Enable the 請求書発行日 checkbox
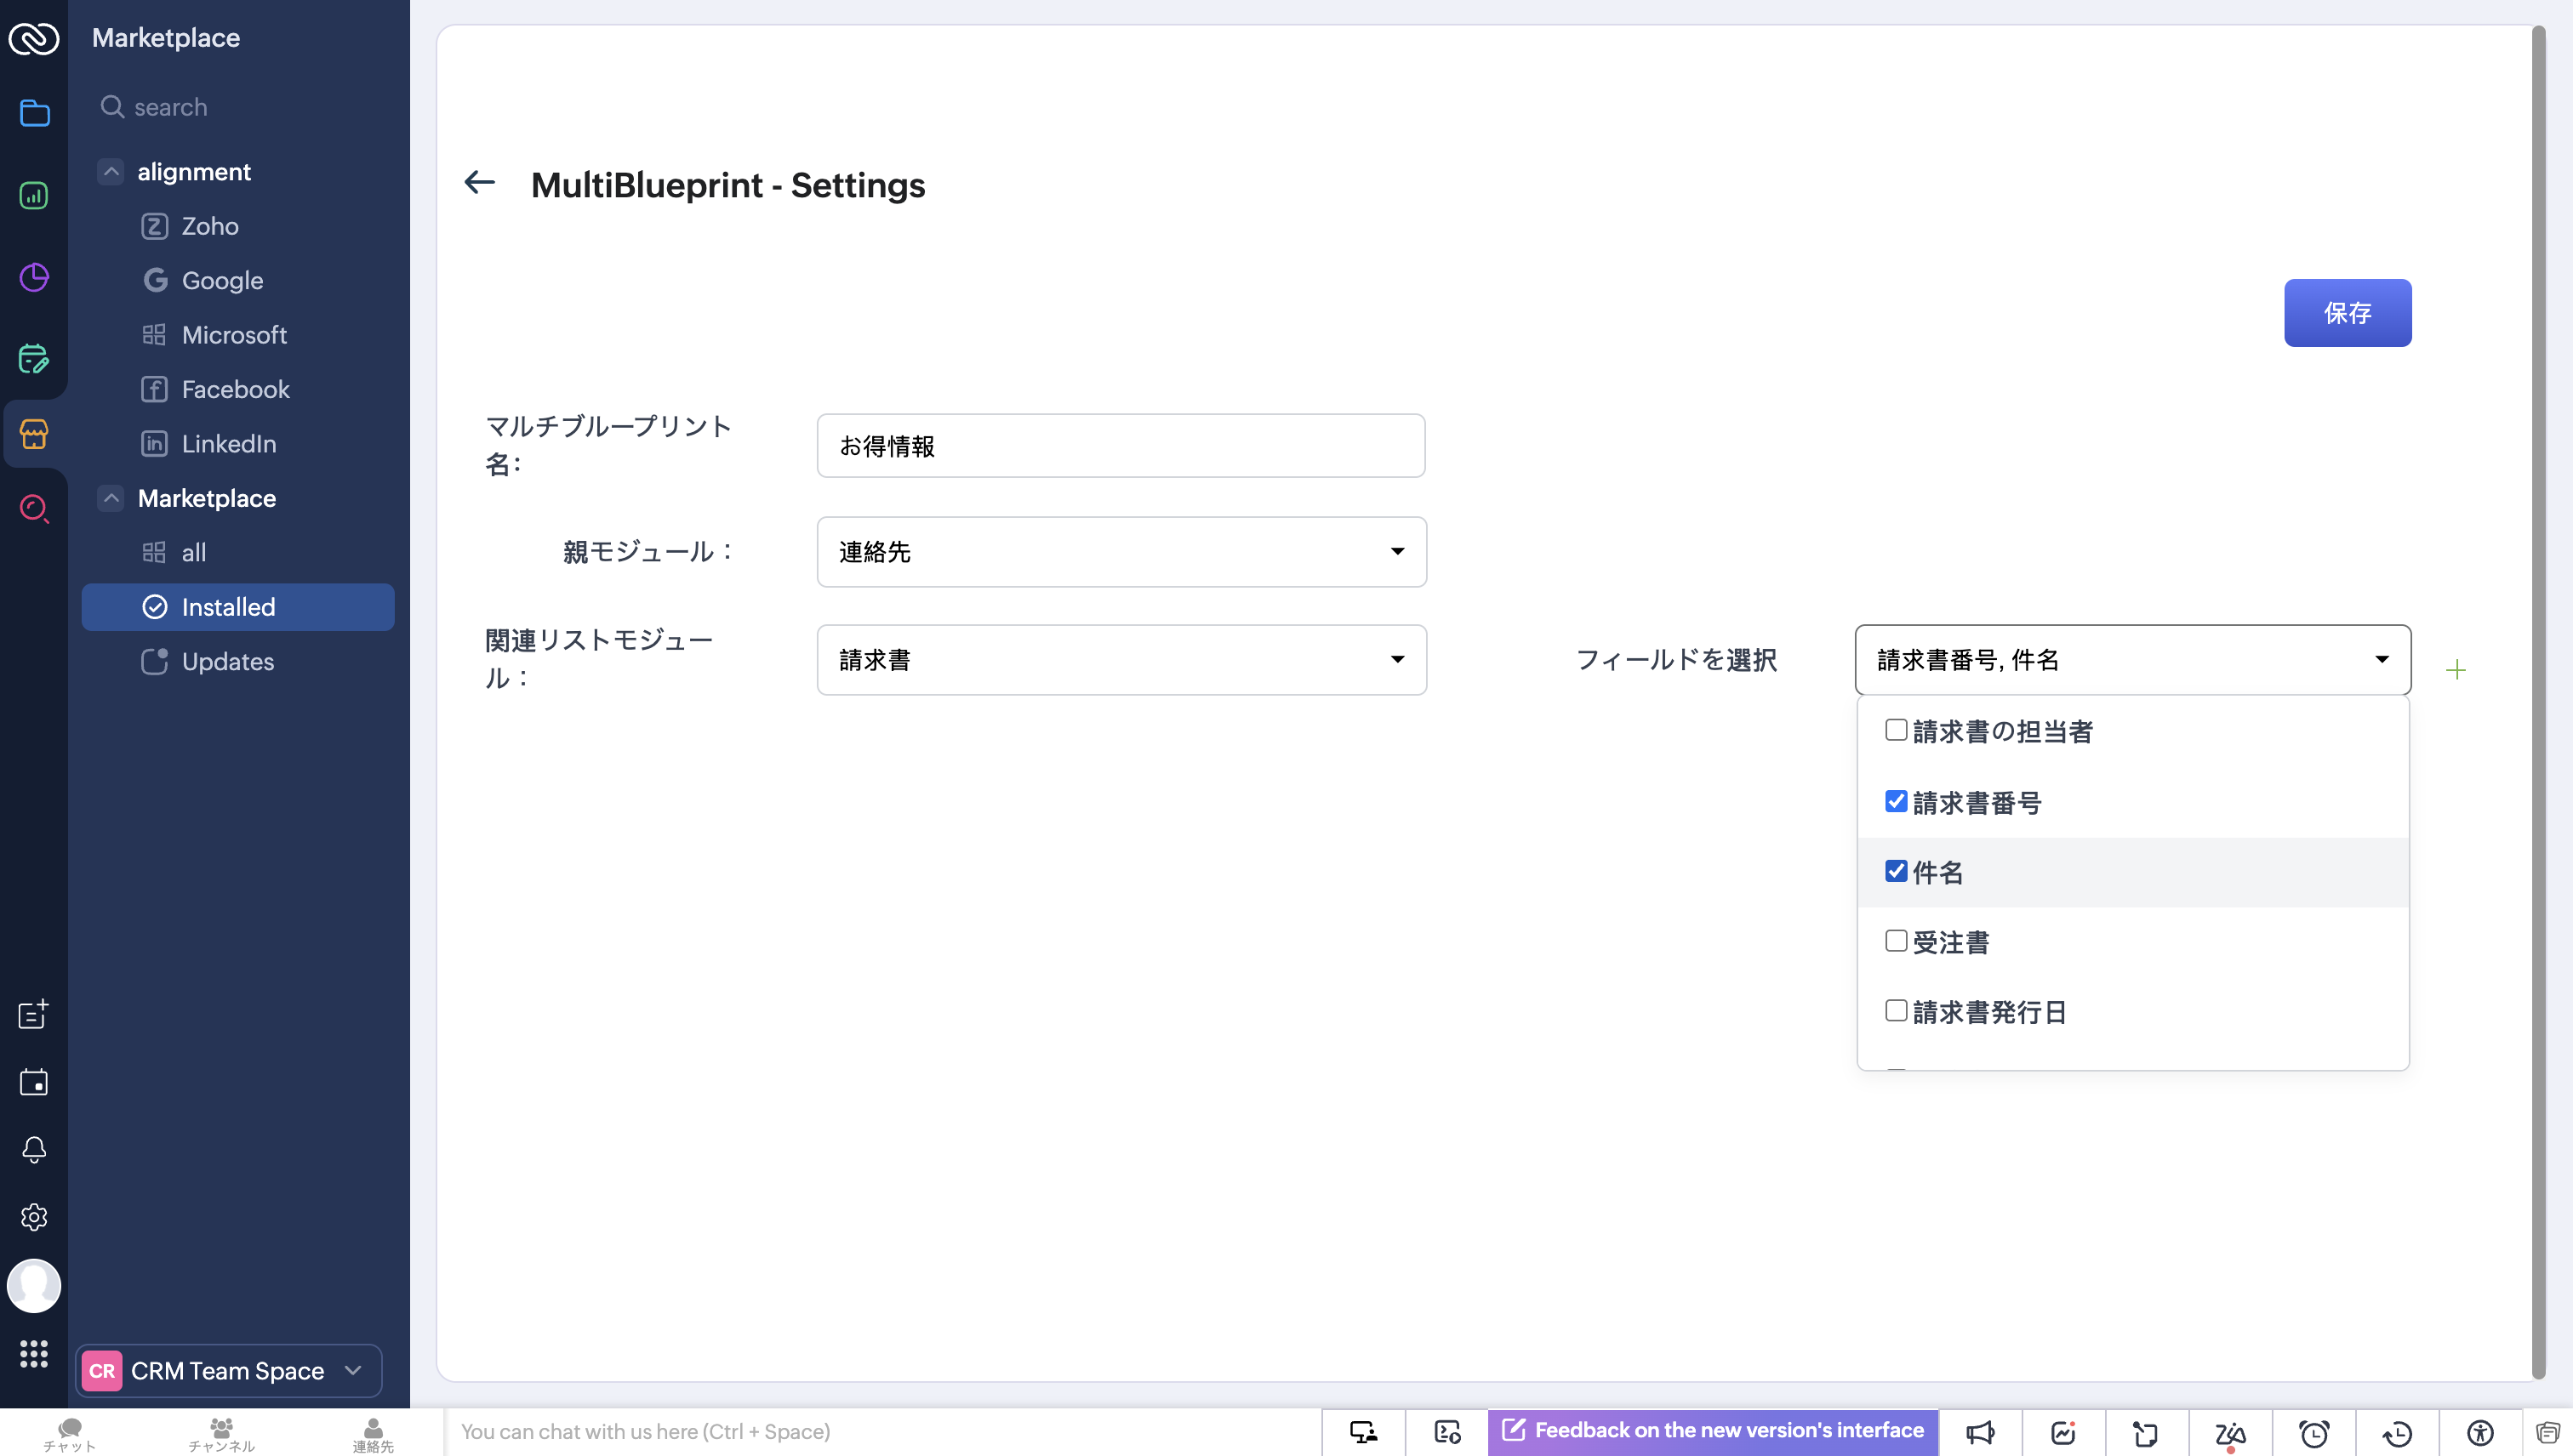 click(1895, 1011)
